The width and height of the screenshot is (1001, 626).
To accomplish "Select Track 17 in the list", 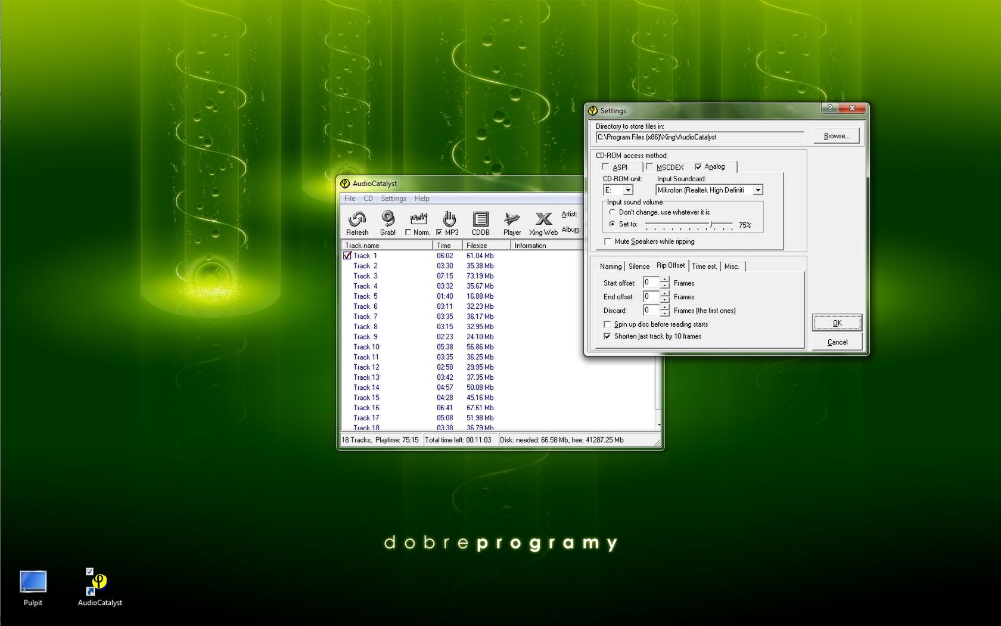I will pyautogui.click(x=366, y=418).
